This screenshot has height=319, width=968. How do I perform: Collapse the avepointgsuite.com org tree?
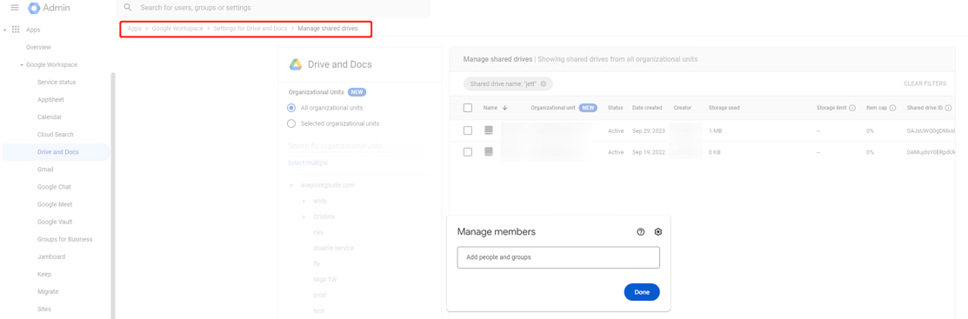pyautogui.click(x=291, y=186)
